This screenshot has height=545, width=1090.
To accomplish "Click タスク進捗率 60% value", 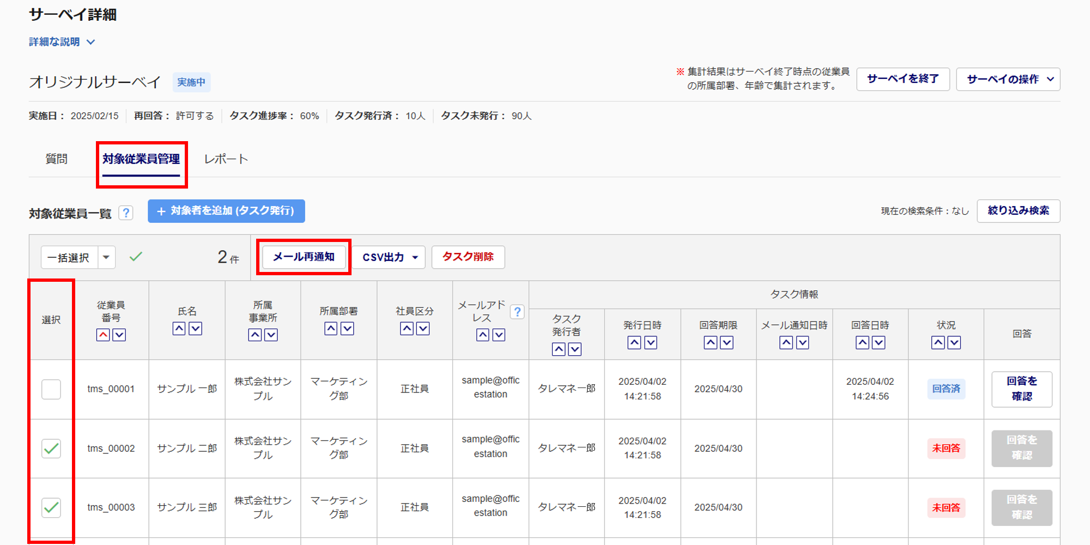I will [x=309, y=116].
